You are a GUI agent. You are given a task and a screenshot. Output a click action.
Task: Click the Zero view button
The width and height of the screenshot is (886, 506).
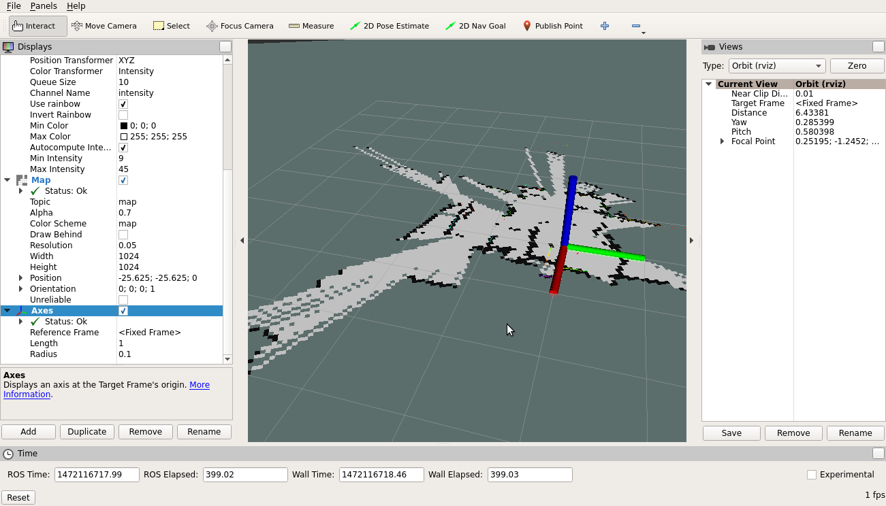coord(857,66)
